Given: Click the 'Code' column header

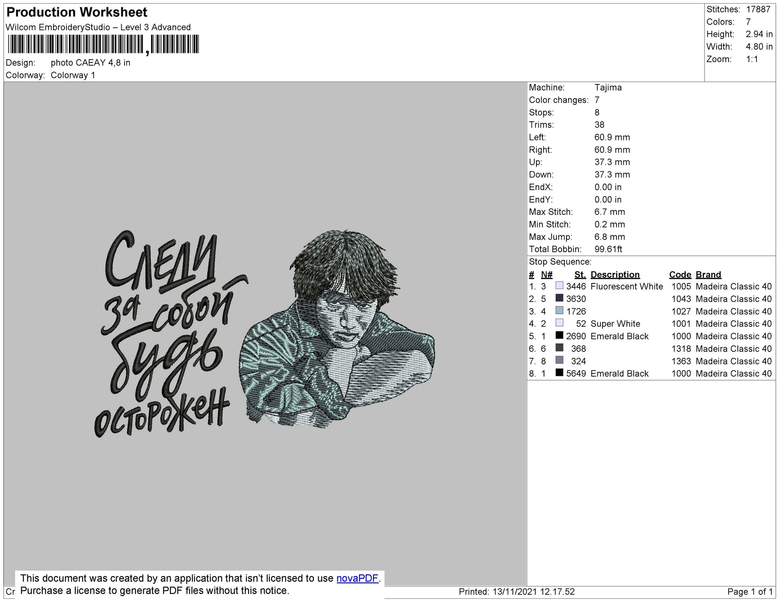Looking at the screenshot, I should pyautogui.click(x=680, y=275).
